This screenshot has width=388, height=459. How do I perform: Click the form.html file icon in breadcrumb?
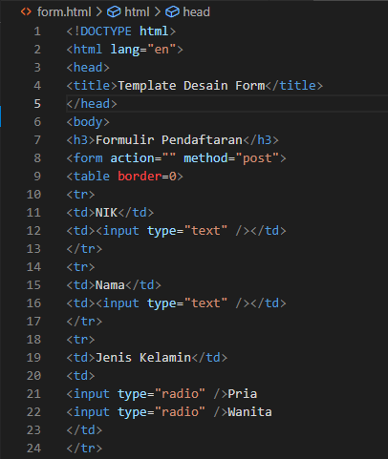point(26,12)
